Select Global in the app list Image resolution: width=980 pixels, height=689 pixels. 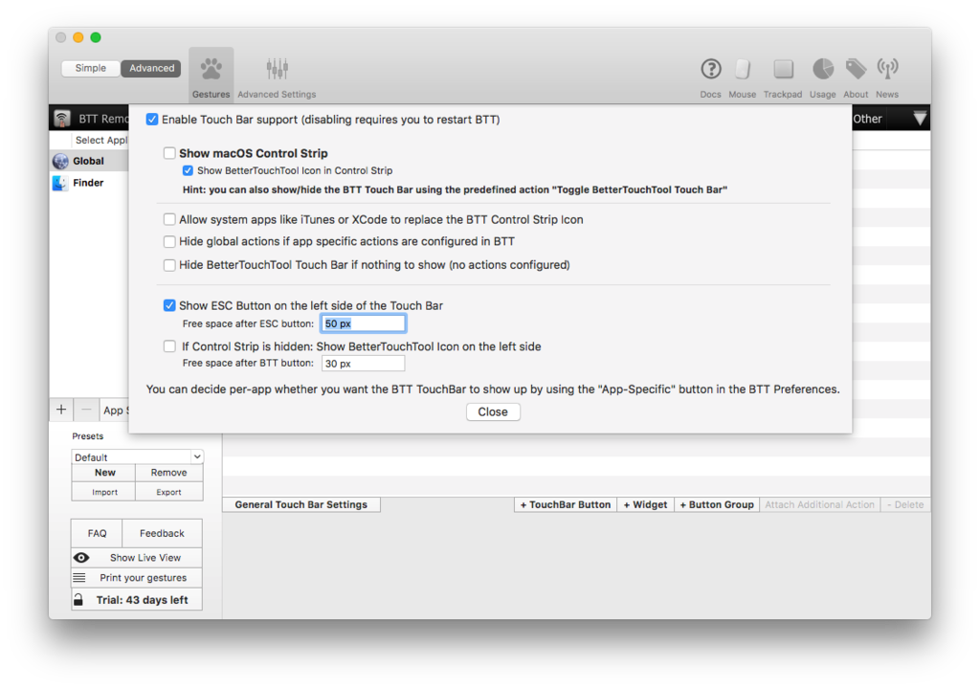point(88,162)
